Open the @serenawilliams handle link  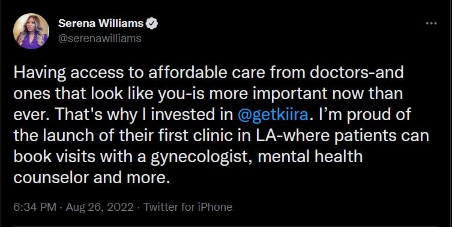(x=100, y=38)
